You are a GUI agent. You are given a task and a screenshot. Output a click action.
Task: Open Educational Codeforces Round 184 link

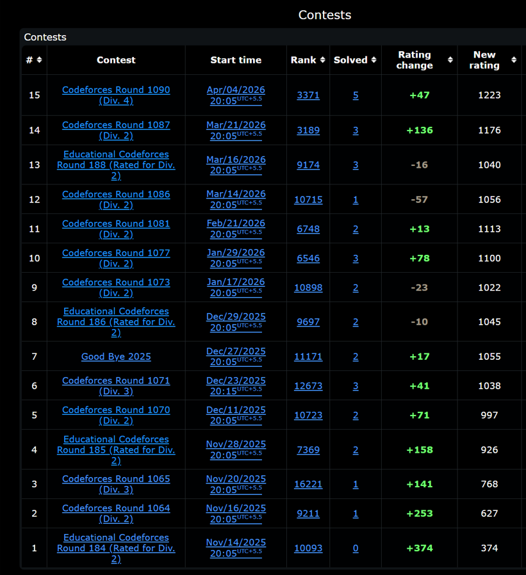[x=116, y=548]
